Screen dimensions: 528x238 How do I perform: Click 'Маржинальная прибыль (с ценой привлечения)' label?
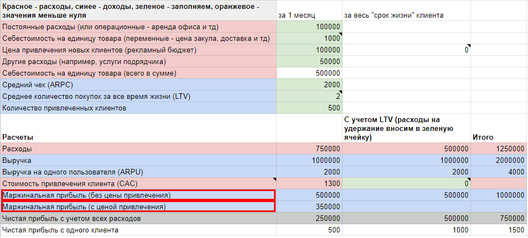[x=138, y=207]
